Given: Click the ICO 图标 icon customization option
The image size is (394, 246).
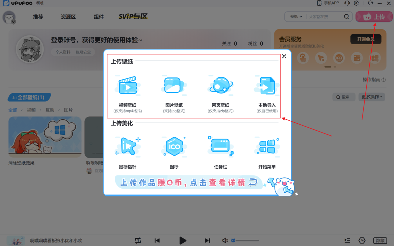Looking at the screenshot, I should click(174, 147).
